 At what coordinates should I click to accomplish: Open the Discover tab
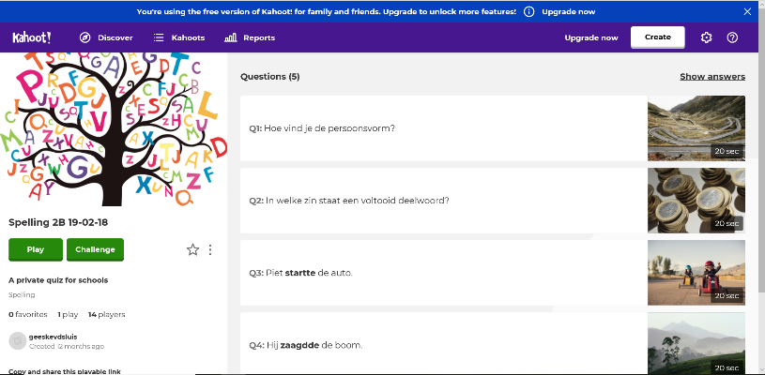click(106, 37)
